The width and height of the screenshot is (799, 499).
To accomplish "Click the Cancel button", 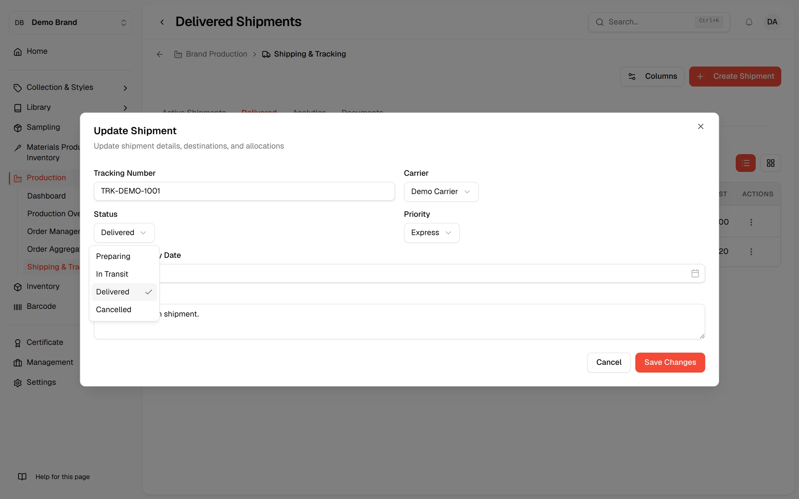I will tap(608, 362).
